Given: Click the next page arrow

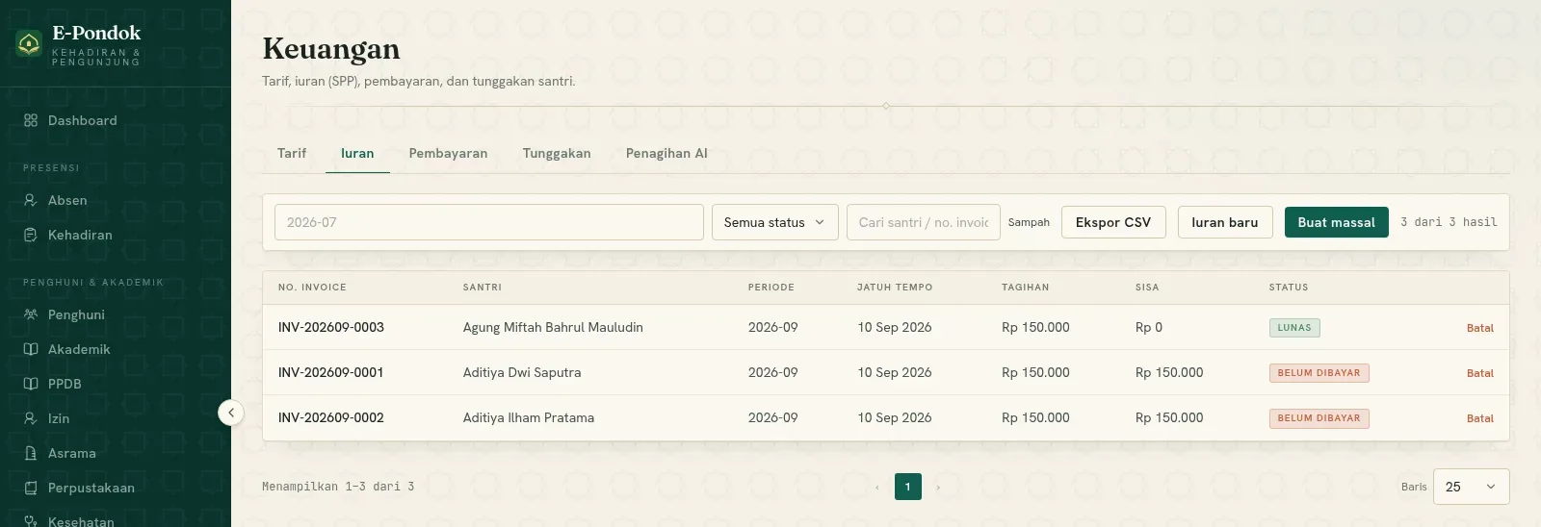Looking at the screenshot, I should point(938,487).
